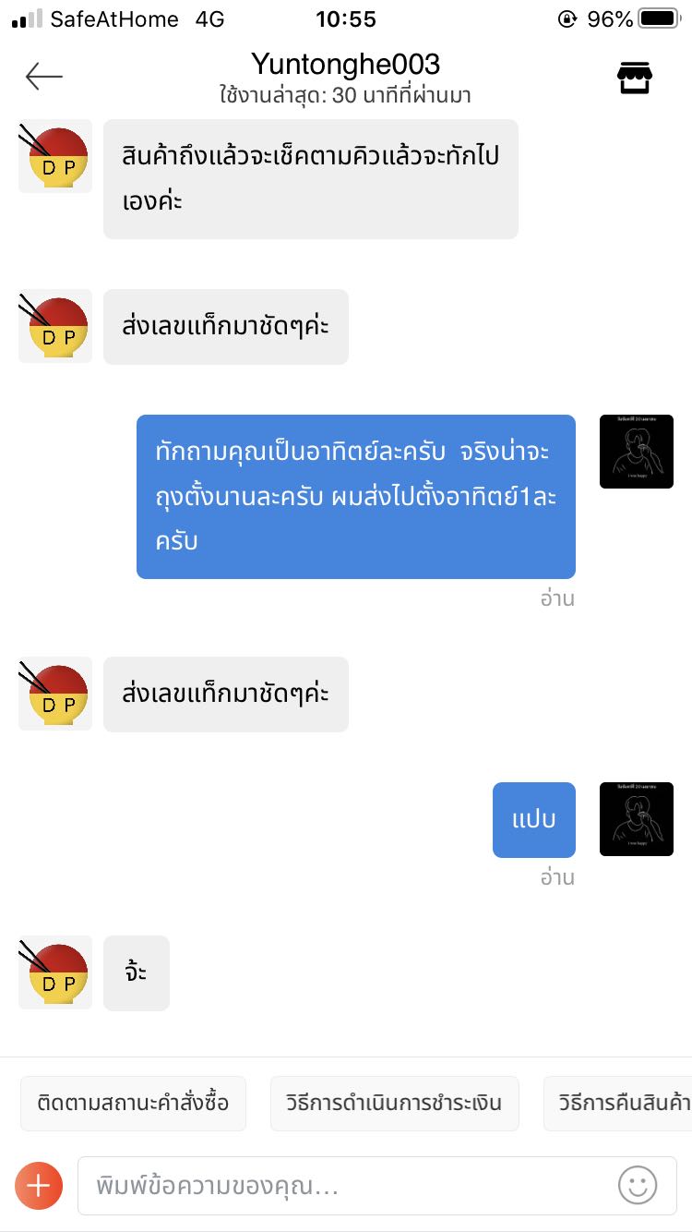
Task: Tap your black avatar beside แปบ message
Action: (x=636, y=819)
